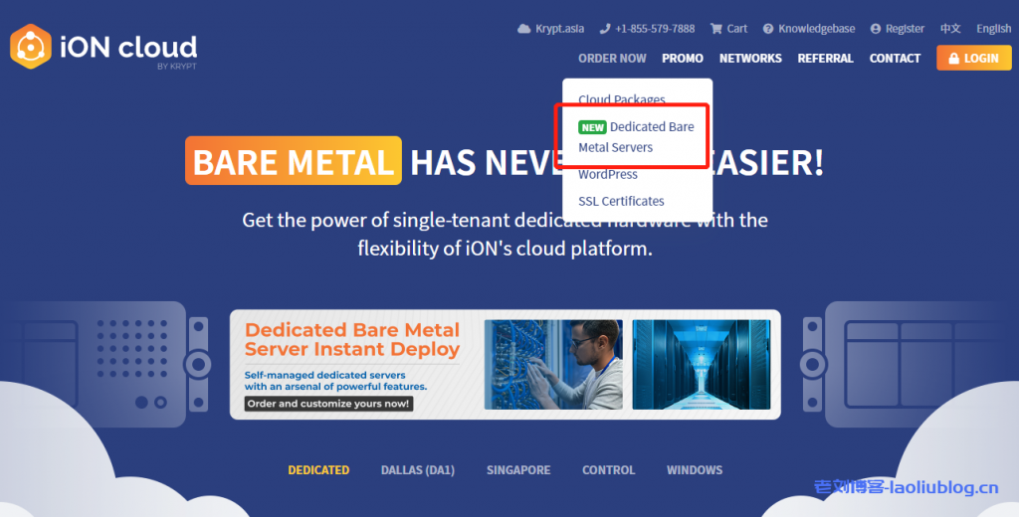Switch to the SINGAPORE tab
The height and width of the screenshot is (517, 1019).
point(518,470)
